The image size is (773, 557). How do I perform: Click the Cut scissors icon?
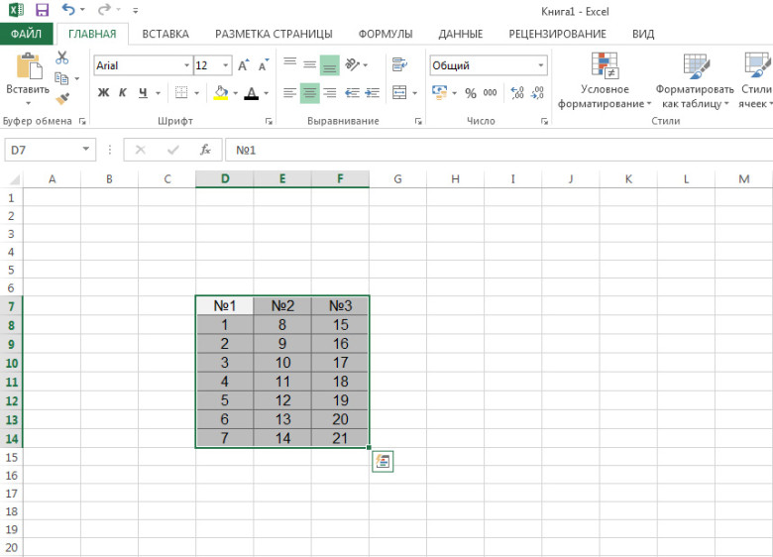click(61, 57)
